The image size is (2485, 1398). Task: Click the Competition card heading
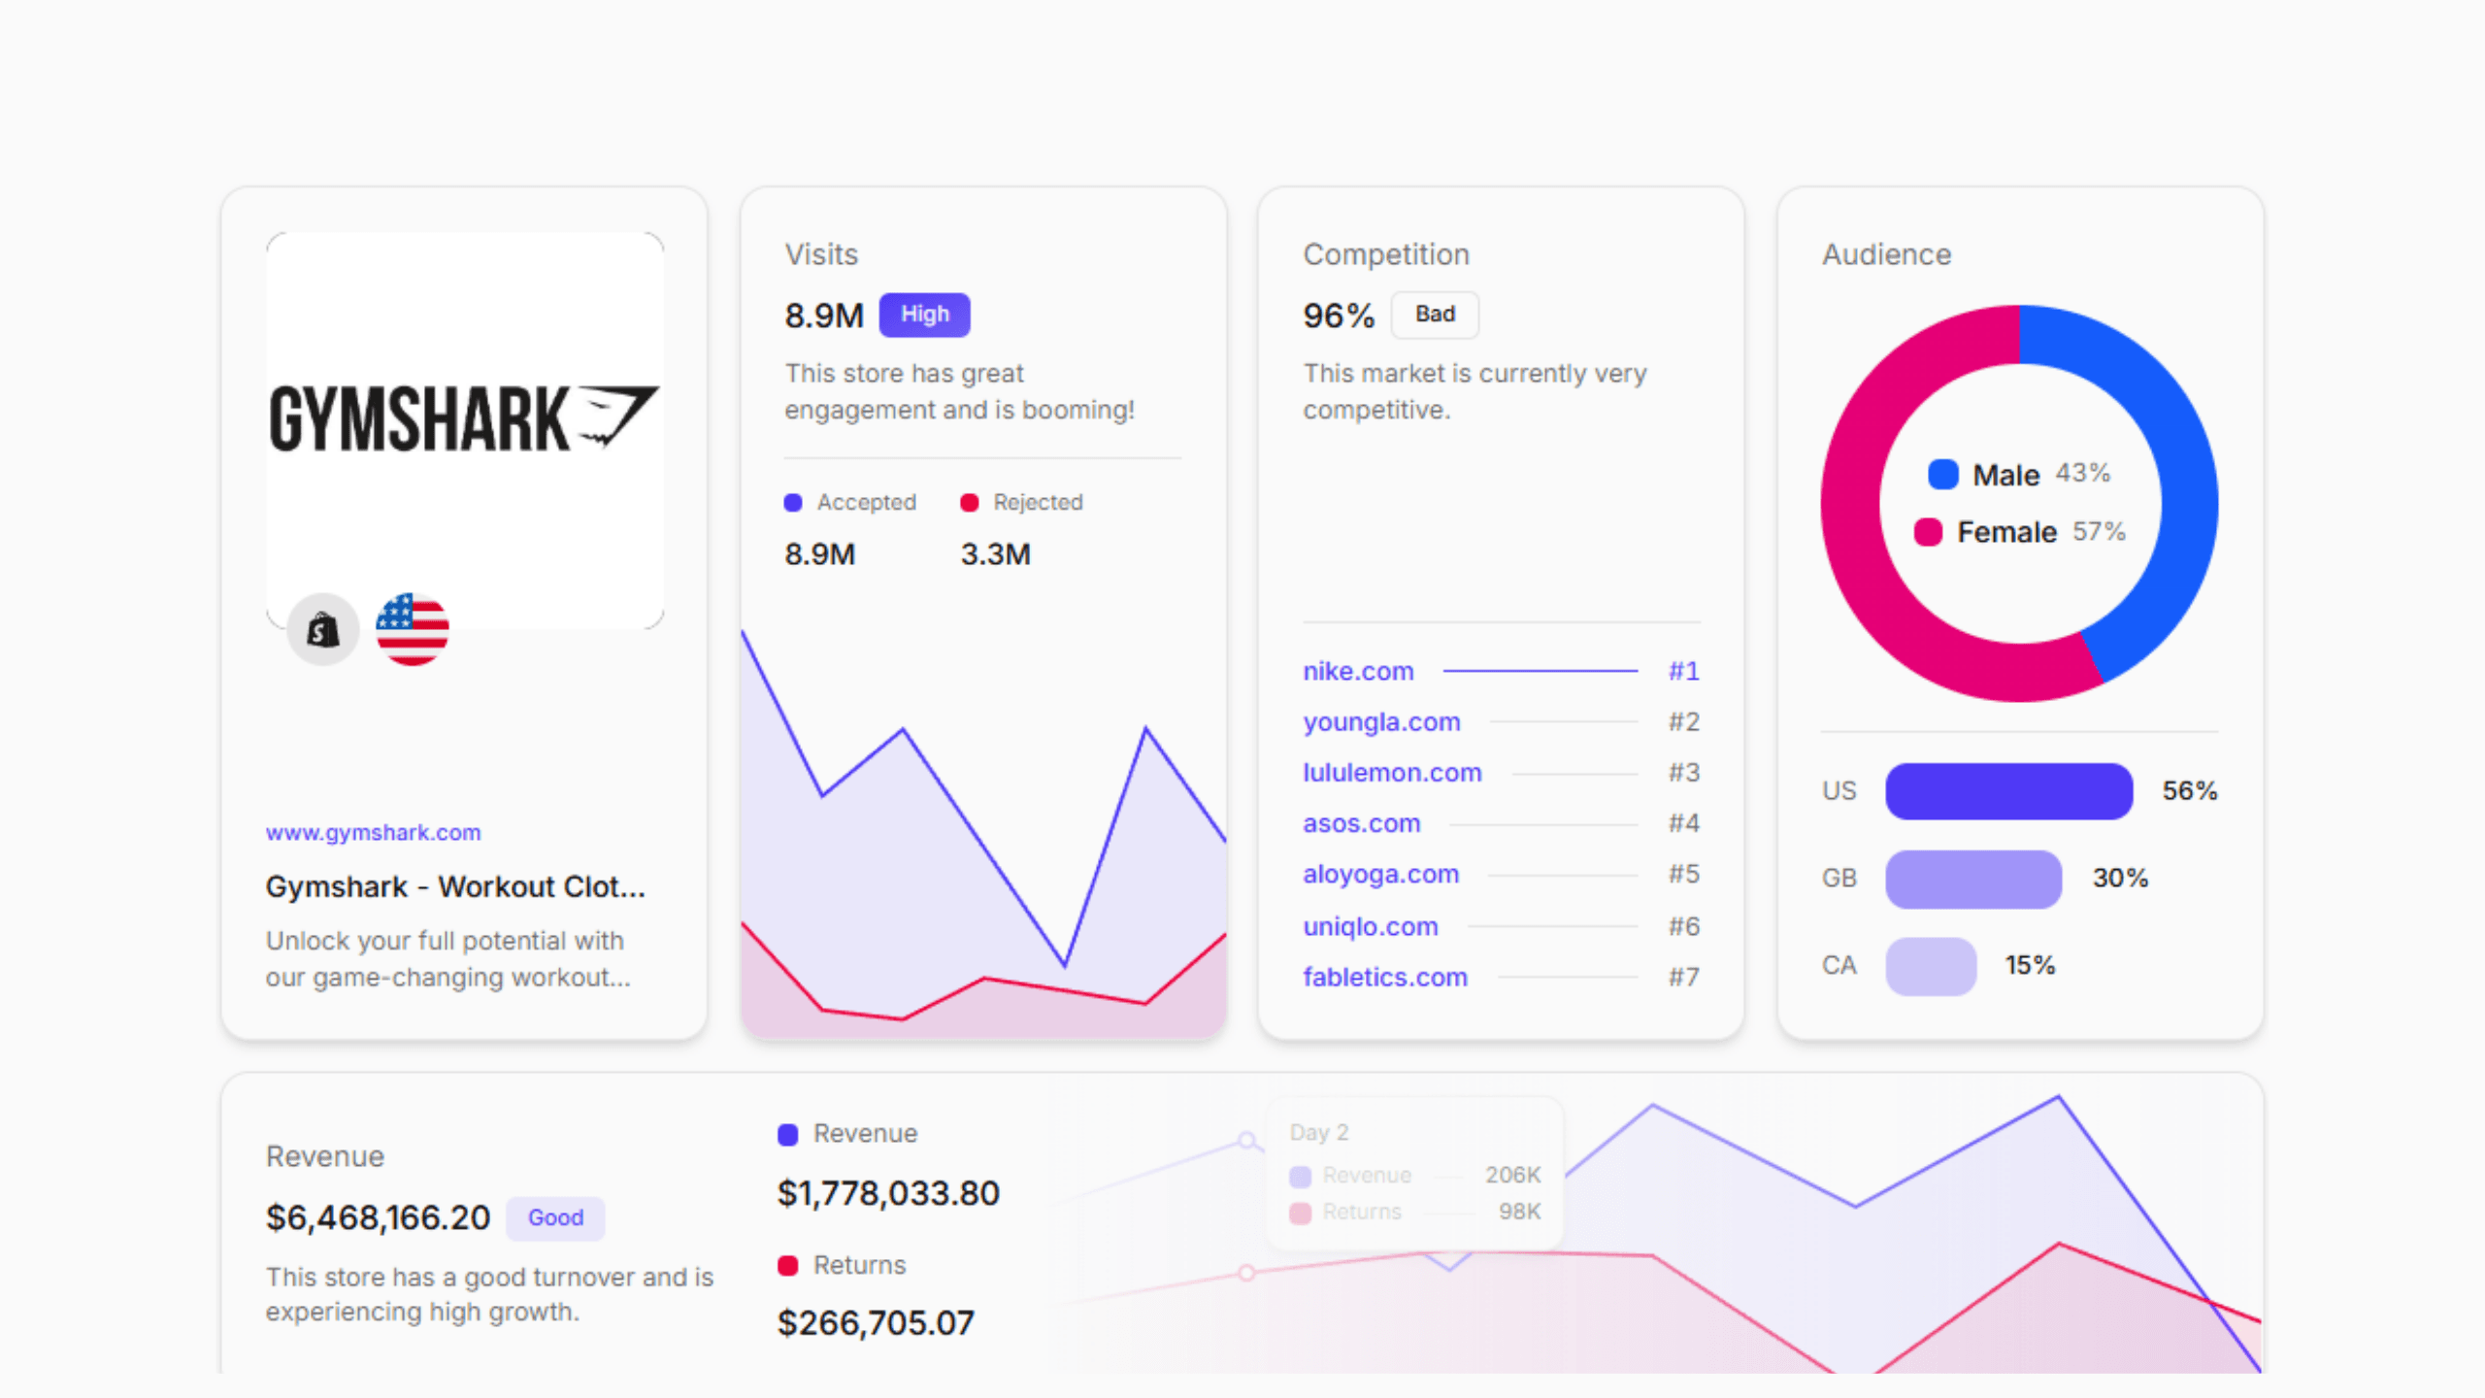[1386, 254]
